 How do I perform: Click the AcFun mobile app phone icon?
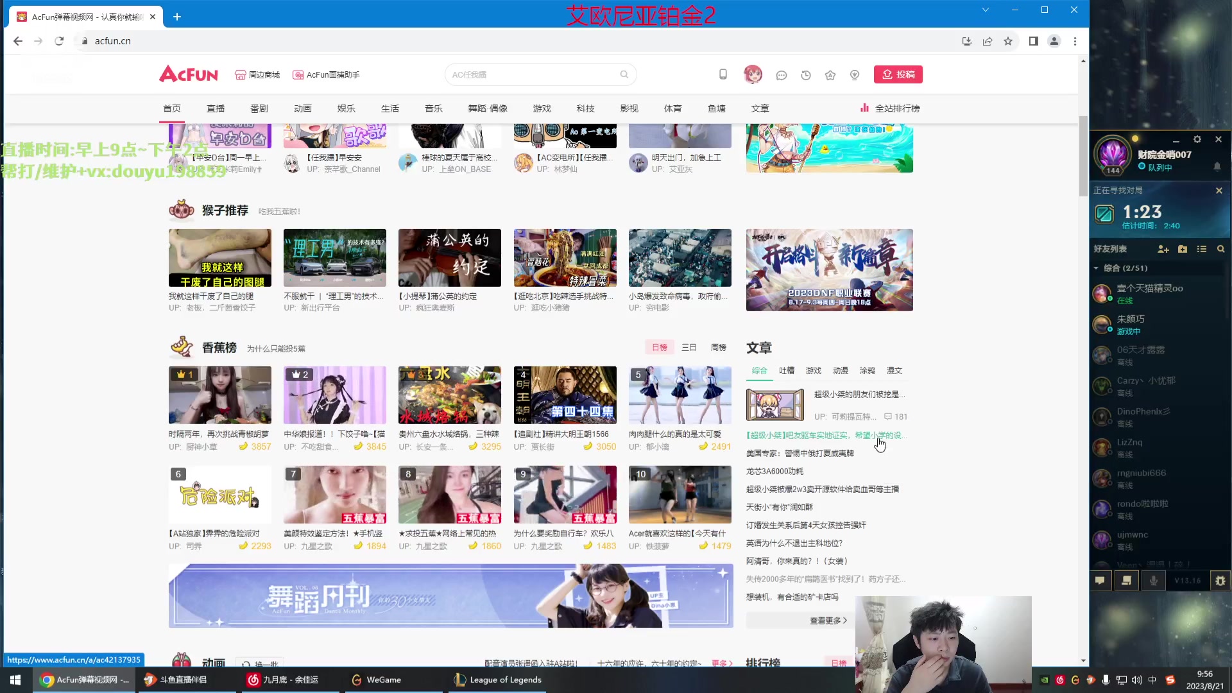click(723, 74)
